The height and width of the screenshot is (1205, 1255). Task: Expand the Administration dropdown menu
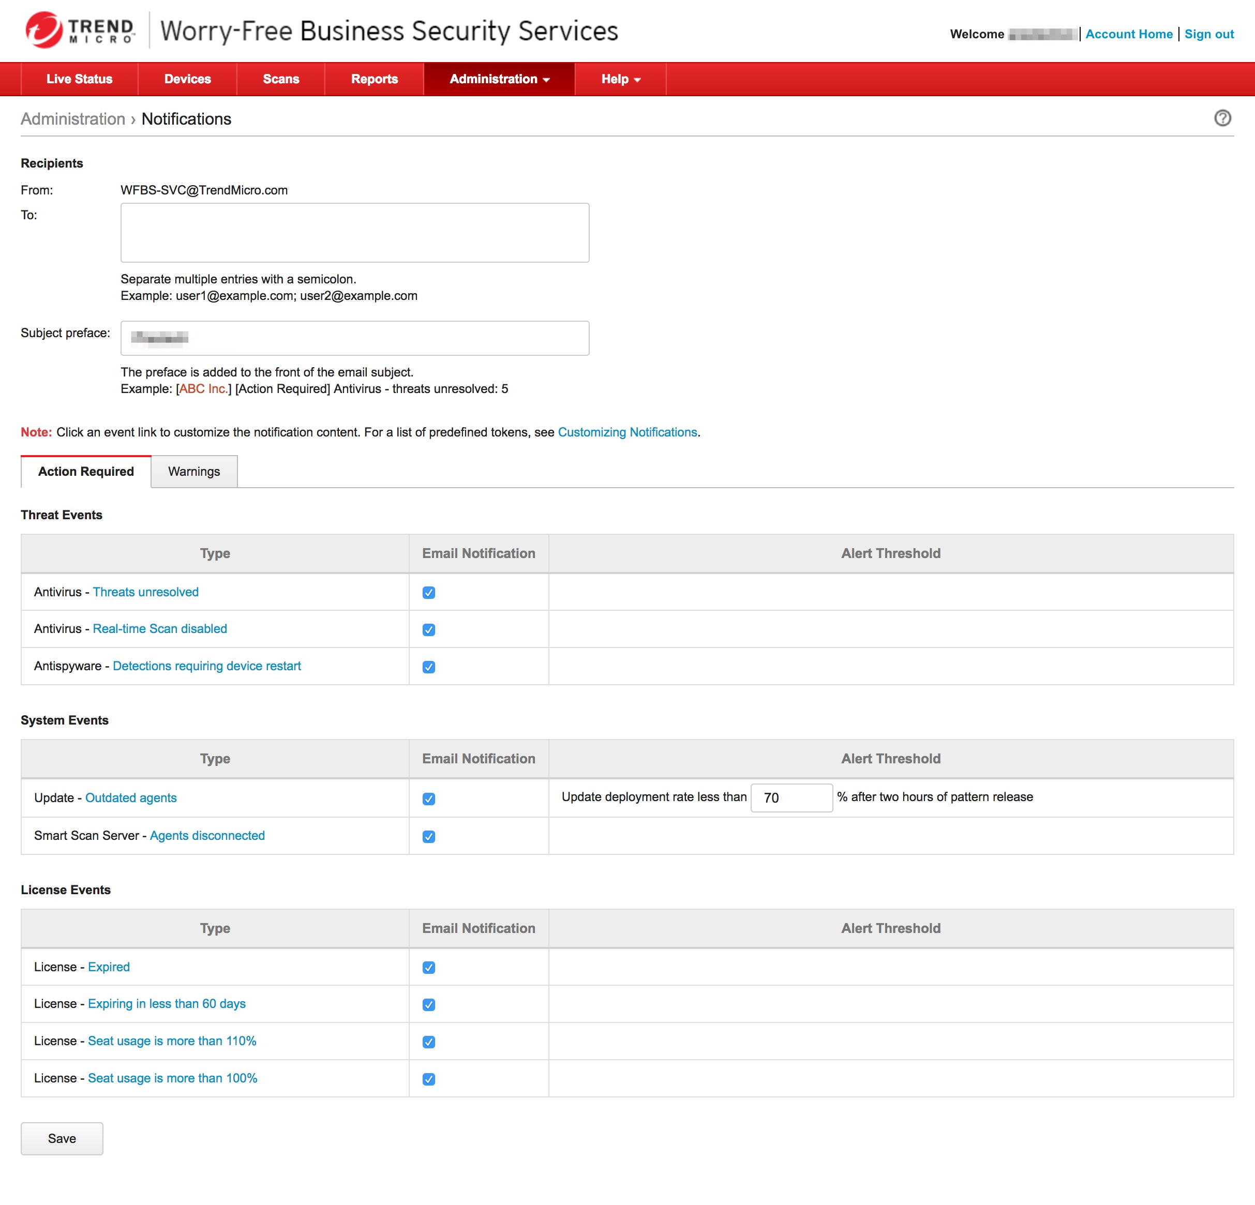click(x=499, y=80)
